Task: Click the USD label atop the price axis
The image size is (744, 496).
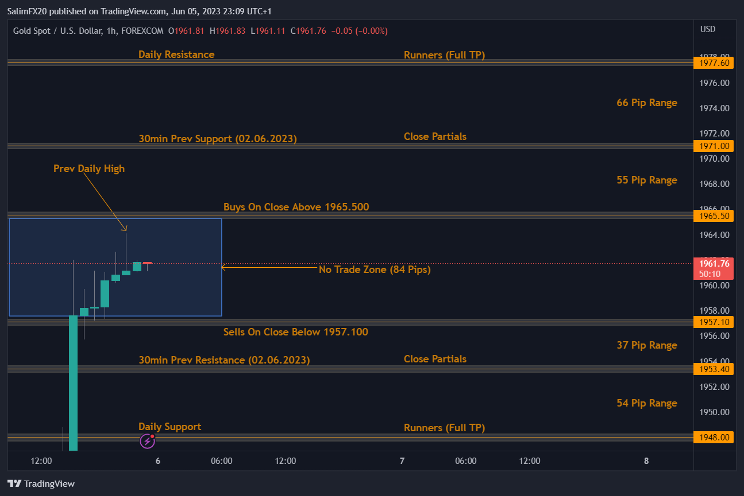Action: coord(707,29)
